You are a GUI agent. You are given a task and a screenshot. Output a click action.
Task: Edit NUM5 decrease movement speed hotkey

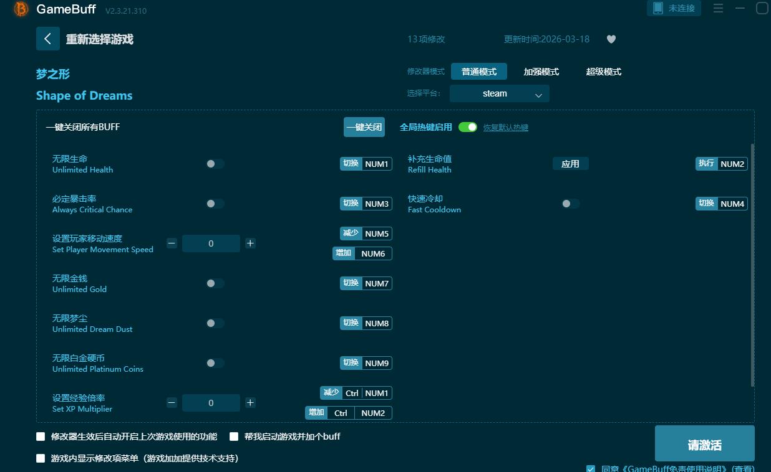click(x=377, y=234)
